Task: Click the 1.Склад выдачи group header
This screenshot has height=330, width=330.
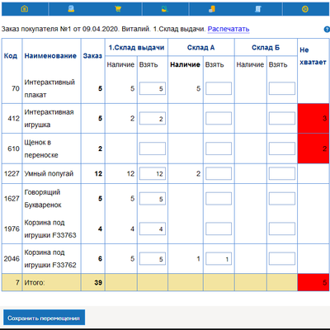Action: [136, 47]
